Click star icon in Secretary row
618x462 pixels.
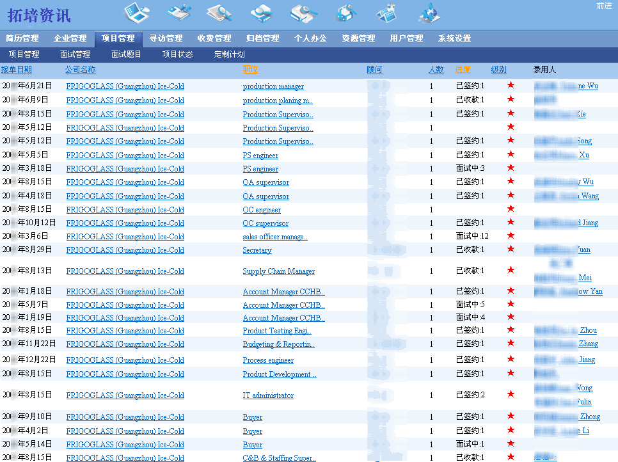coord(511,249)
